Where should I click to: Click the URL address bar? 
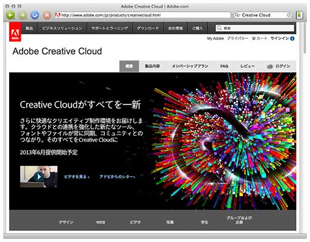click(x=142, y=15)
